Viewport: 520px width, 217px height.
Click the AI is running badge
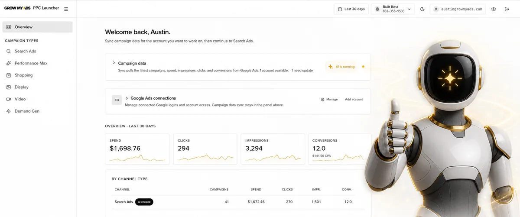click(x=345, y=67)
